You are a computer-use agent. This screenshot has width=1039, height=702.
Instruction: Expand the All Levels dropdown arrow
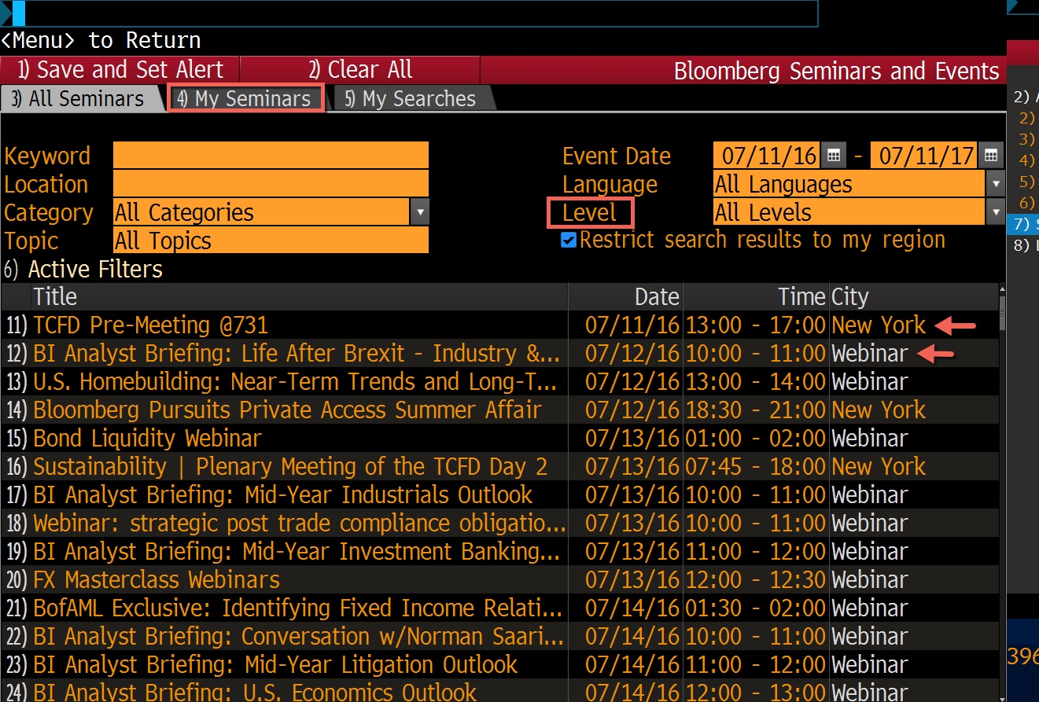coord(996,212)
